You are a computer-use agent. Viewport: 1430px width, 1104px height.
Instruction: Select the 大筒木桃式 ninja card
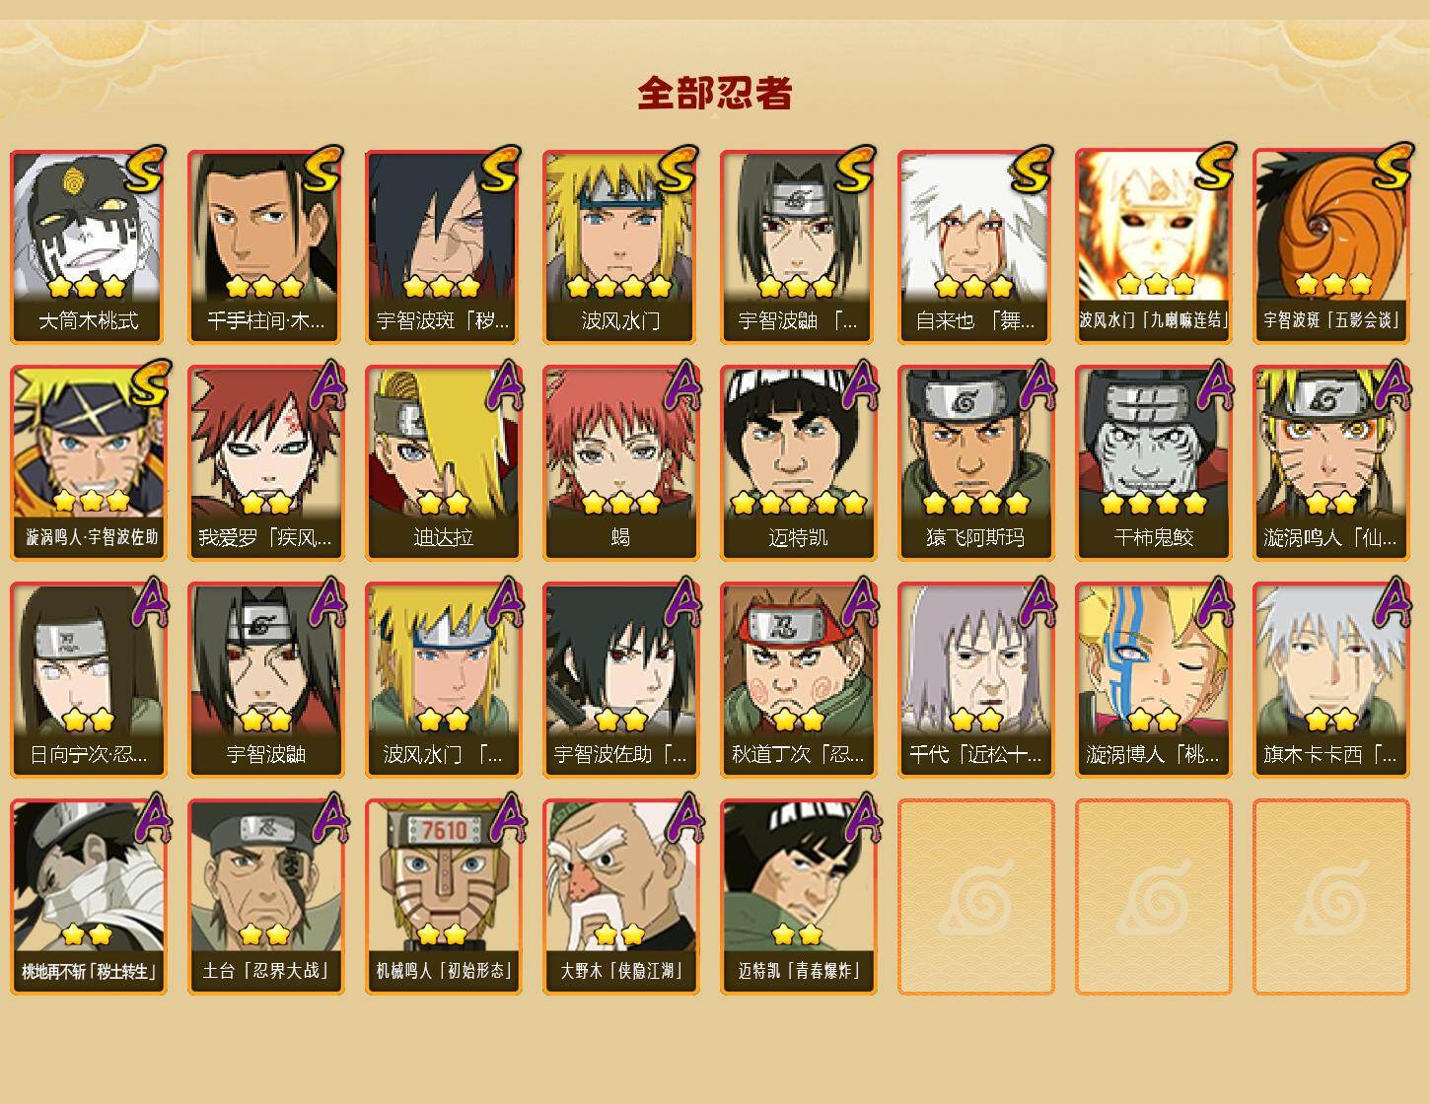[x=88, y=246]
